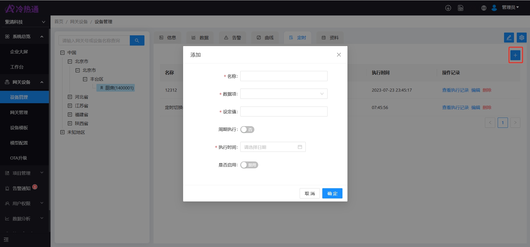530x247 pixels.
Task: Collapse the 网关设备 menu section
Action: pos(42,82)
